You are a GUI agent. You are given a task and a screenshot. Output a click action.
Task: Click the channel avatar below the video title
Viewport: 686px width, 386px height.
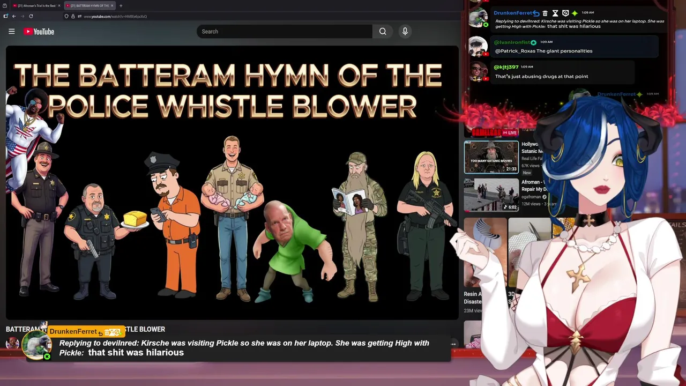(12, 344)
